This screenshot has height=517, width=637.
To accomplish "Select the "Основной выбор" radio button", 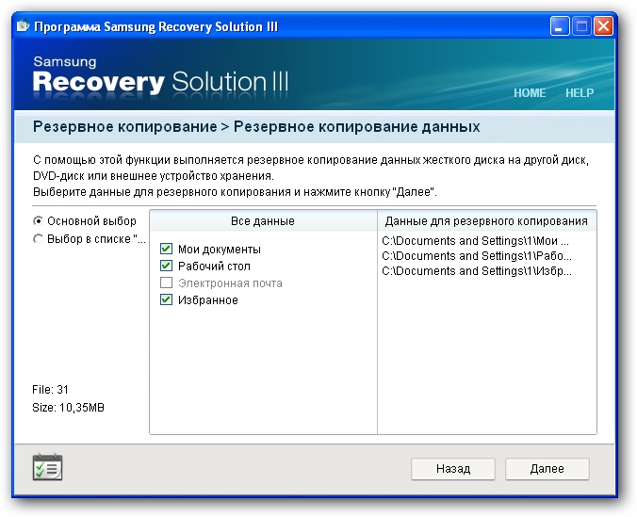I will [x=38, y=221].
